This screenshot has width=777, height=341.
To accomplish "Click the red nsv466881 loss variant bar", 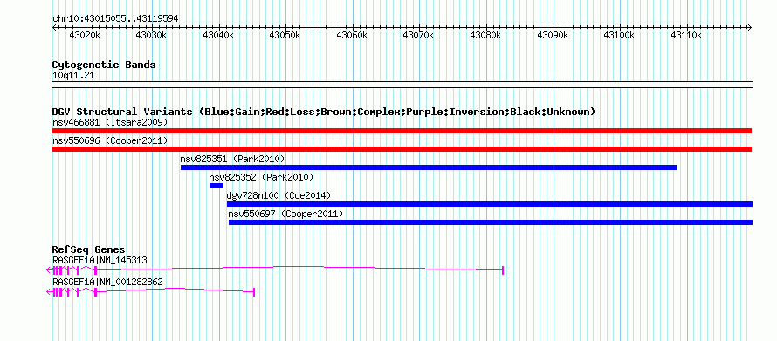I will 402,131.
